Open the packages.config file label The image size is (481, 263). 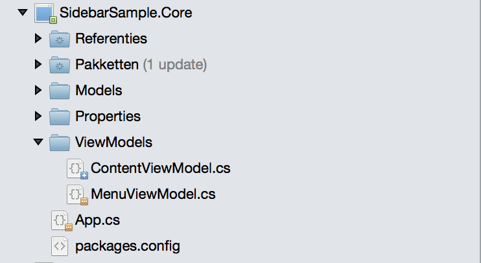pyautogui.click(x=128, y=246)
